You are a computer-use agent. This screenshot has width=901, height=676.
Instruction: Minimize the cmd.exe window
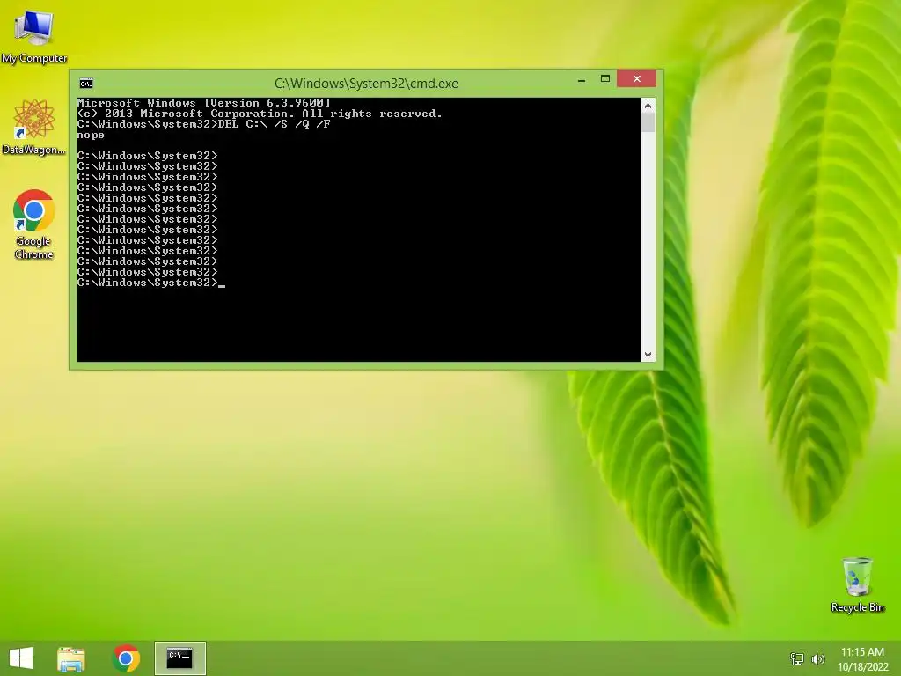tap(582, 79)
